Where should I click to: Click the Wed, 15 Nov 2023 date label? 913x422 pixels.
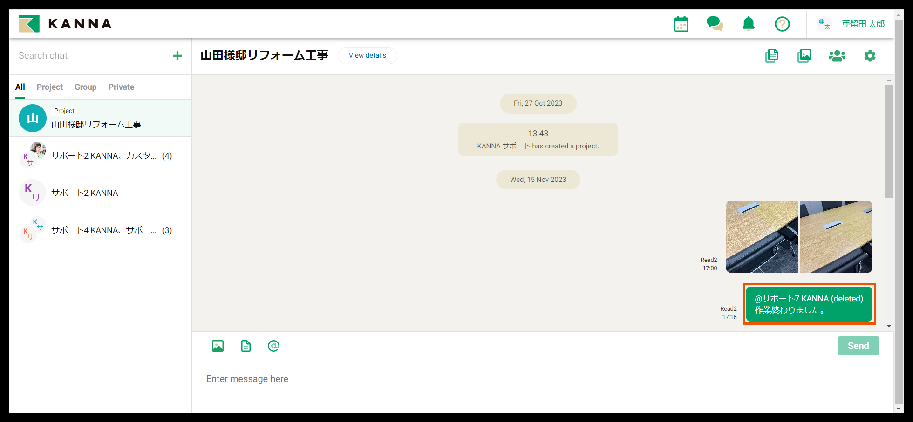pos(538,180)
